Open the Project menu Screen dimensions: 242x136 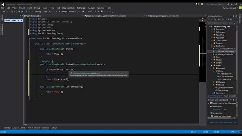22,8
